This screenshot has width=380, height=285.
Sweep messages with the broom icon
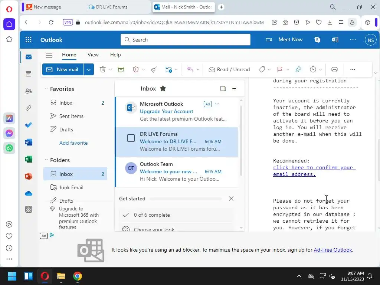click(x=154, y=69)
